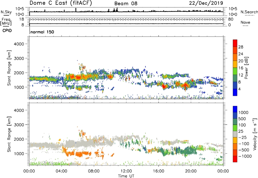Screen dimensions: 258x178
Task: Click the "1000" km tick of power panel
Action: pos(19,87)
